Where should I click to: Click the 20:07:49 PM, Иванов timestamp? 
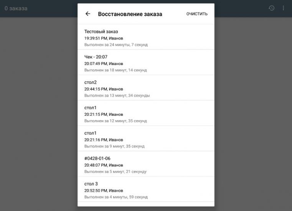[x=104, y=64]
